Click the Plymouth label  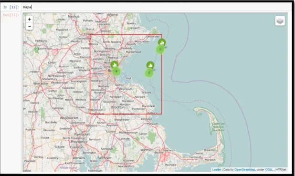click(152, 124)
